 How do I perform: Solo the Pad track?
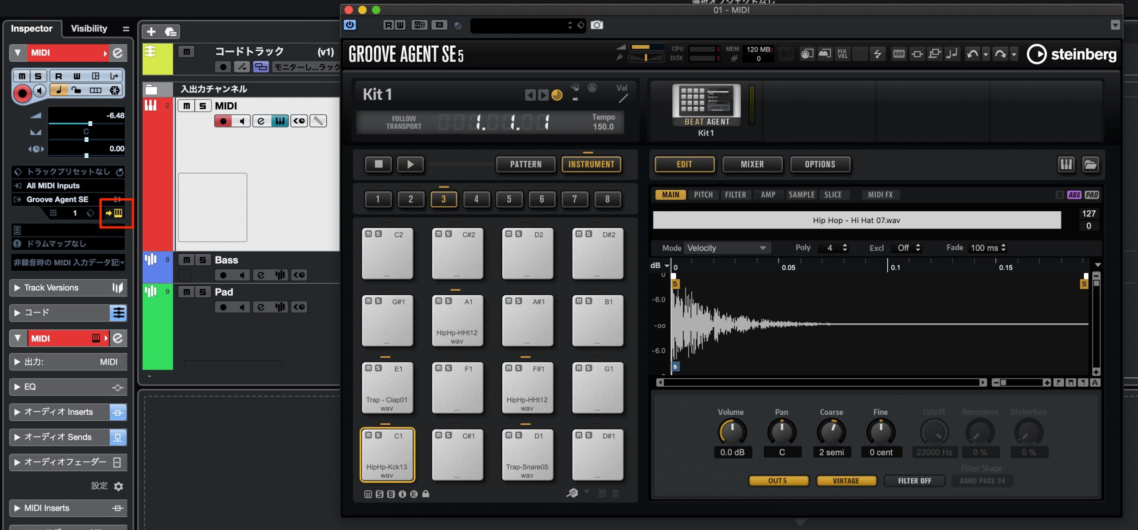(203, 292)
